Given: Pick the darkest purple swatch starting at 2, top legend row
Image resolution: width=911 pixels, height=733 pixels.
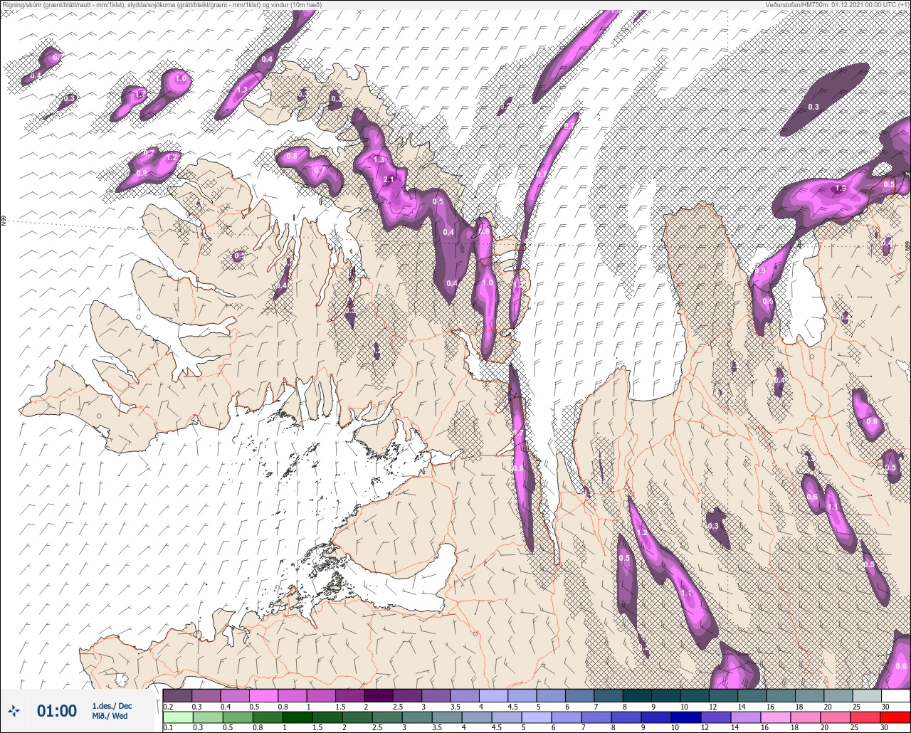Looking at the screenshot, I should coord(379,695).
